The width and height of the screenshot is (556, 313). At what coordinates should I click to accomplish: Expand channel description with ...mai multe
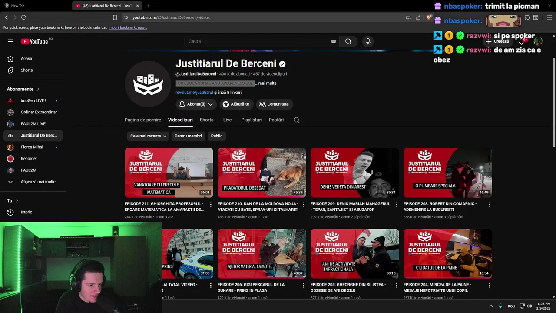(265, 83)
